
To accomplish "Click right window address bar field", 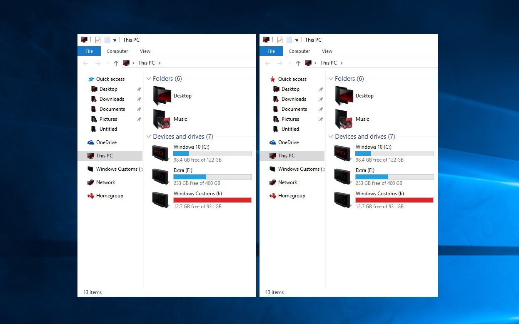I will coord(371,63).
